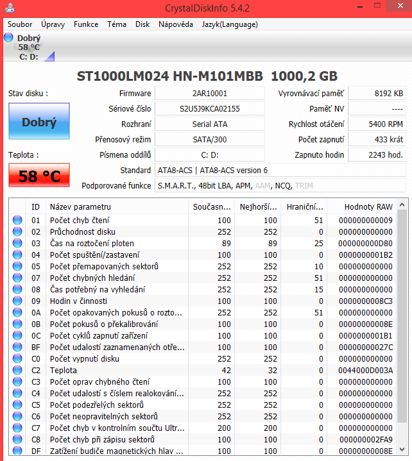Click the Rychlost otáčení value 5400 RPM

[377, 124]
